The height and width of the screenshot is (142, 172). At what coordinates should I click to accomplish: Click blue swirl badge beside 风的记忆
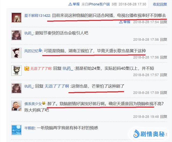(x=40, y=50)
